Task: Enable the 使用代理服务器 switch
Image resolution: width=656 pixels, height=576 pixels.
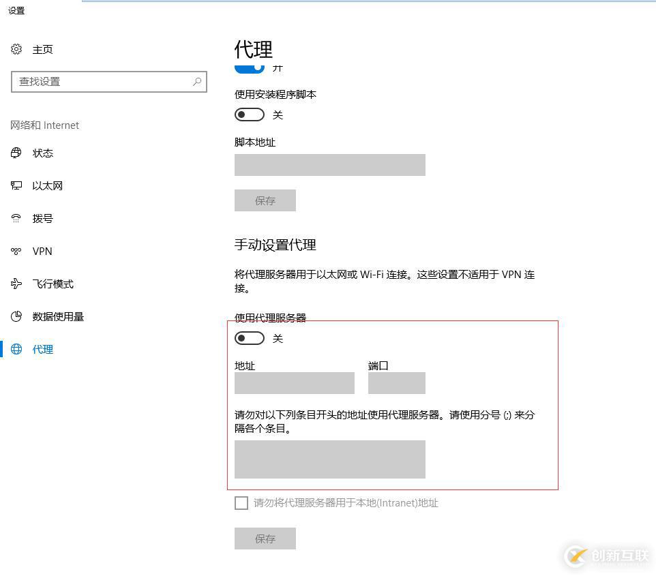Action: (x=249, y=338)
